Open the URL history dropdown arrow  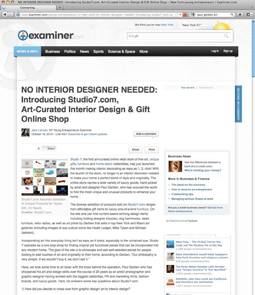pyautogui.click(x=180, y=15)
